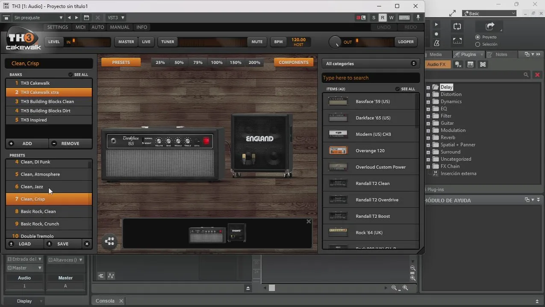Screen dimensions: 545x307
Task: Click the TUNER button
Action: point(168,42)
